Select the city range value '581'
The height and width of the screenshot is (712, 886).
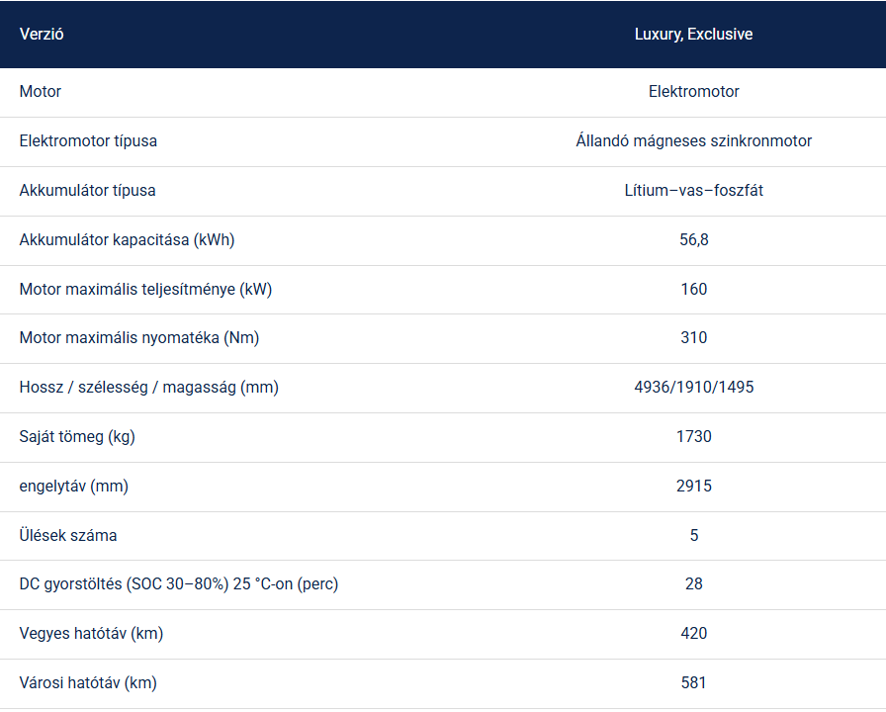(x=693, y=682)
